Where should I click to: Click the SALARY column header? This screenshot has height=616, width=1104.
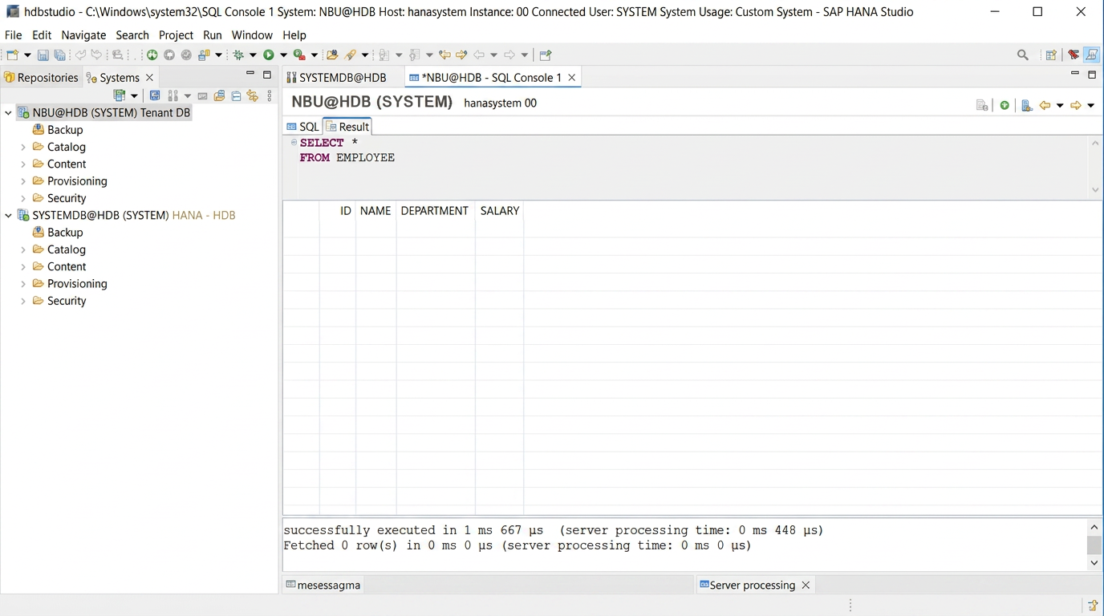(x=499, y=211)
